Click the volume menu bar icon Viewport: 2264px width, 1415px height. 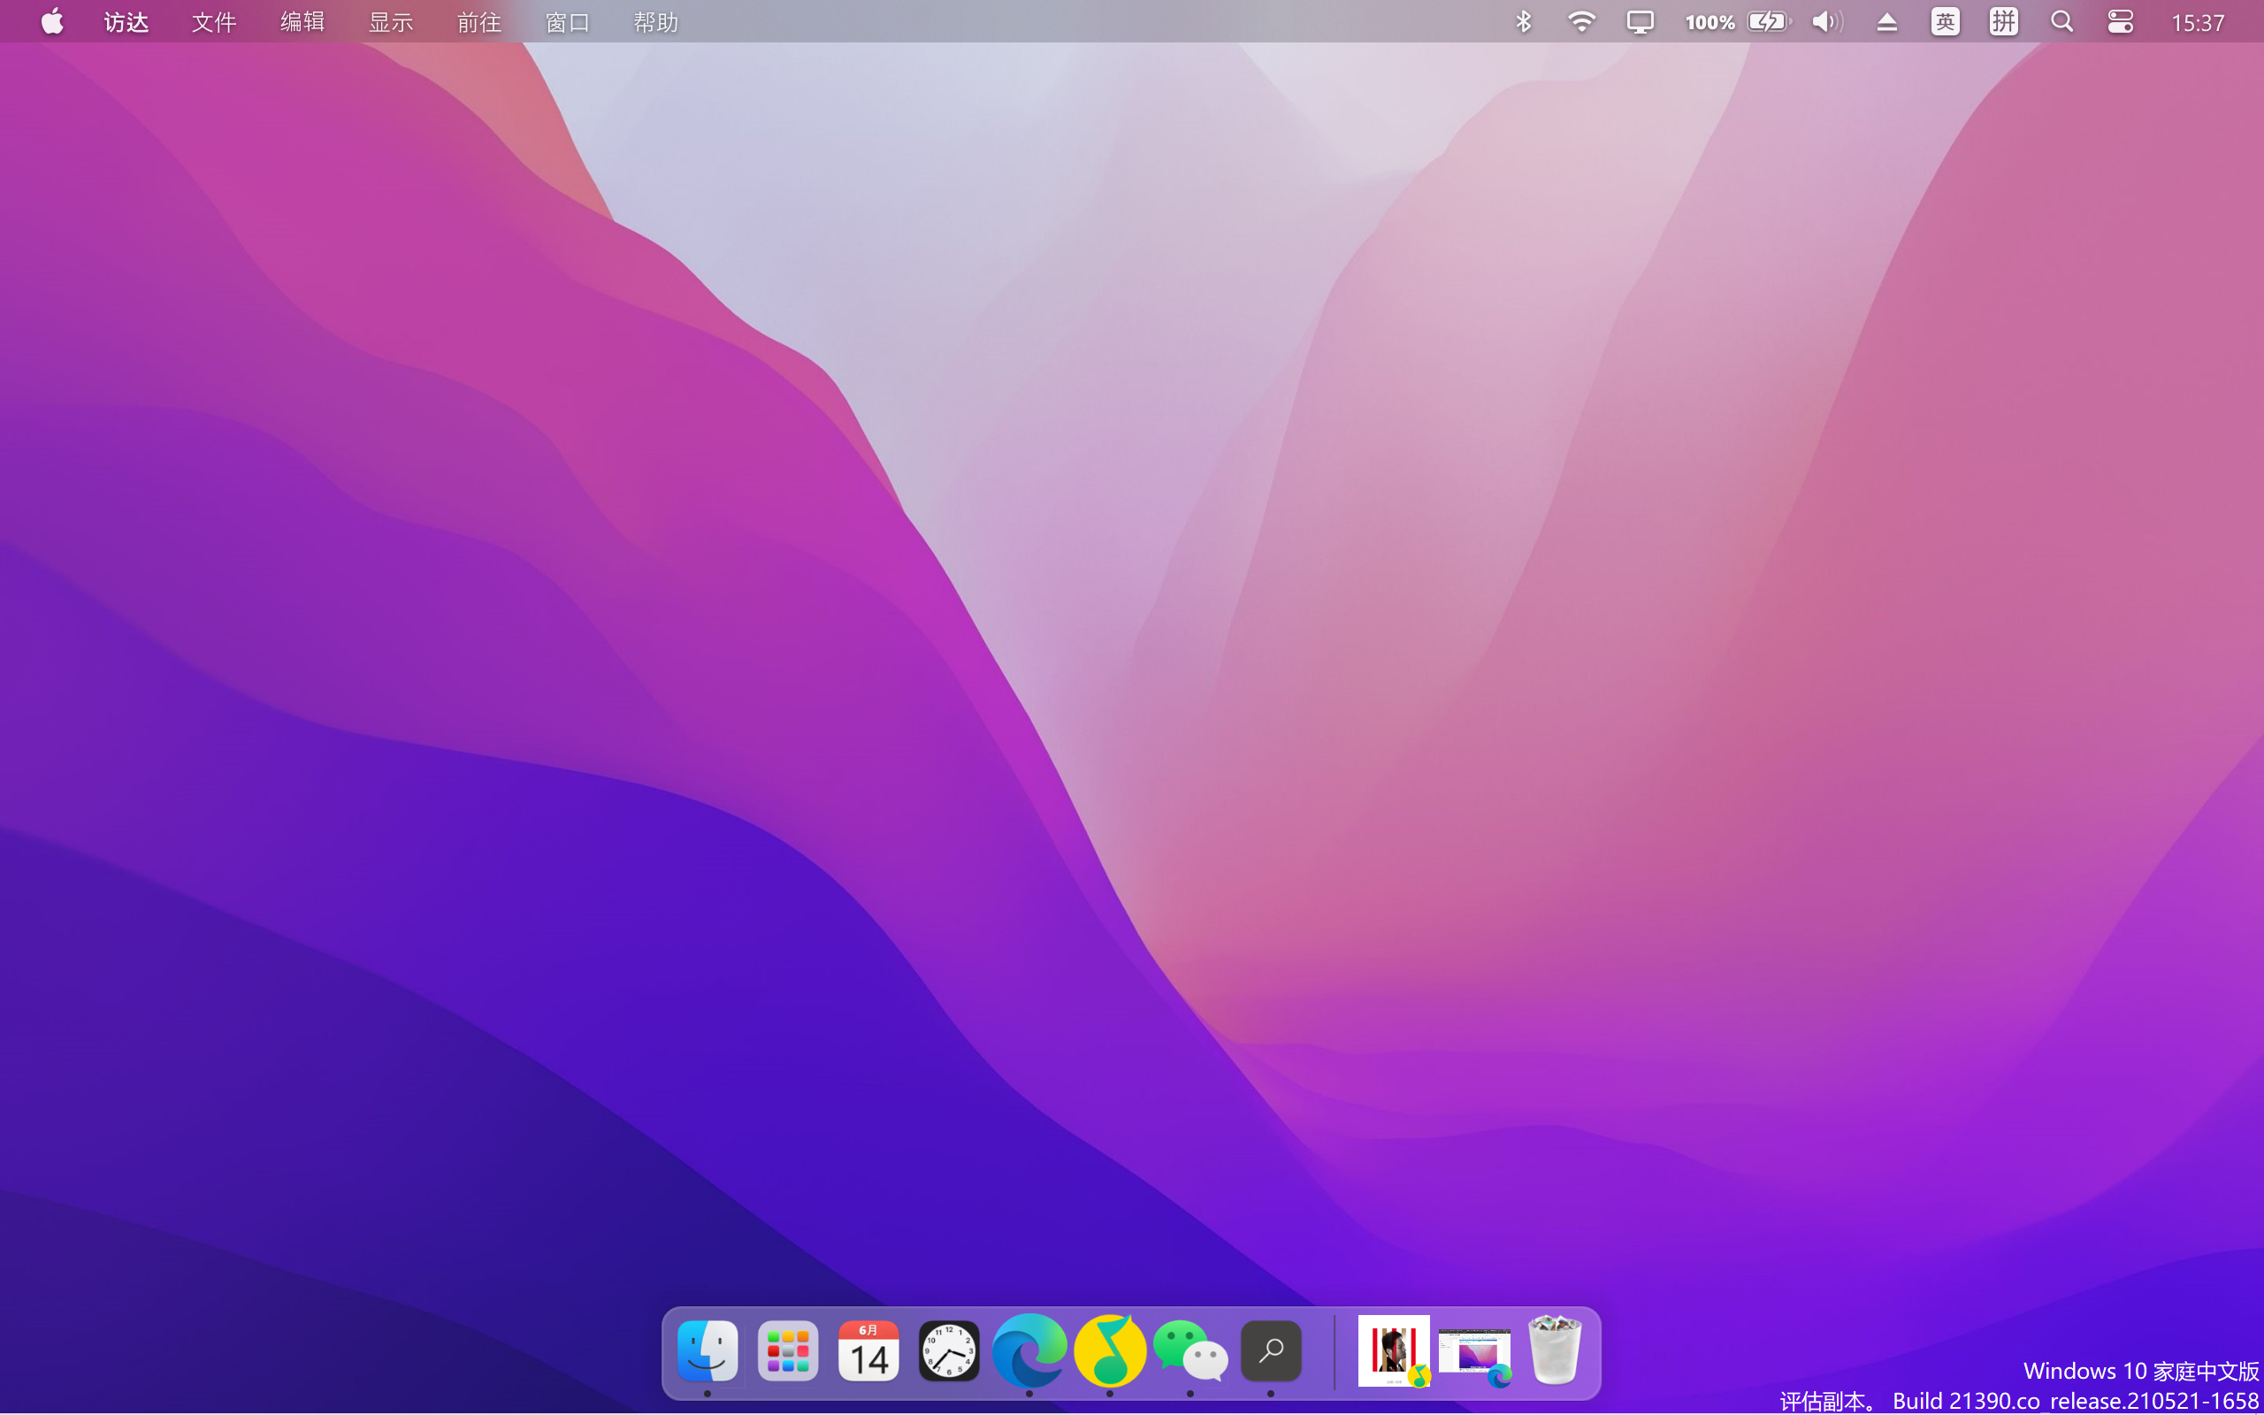(1825, 19)
